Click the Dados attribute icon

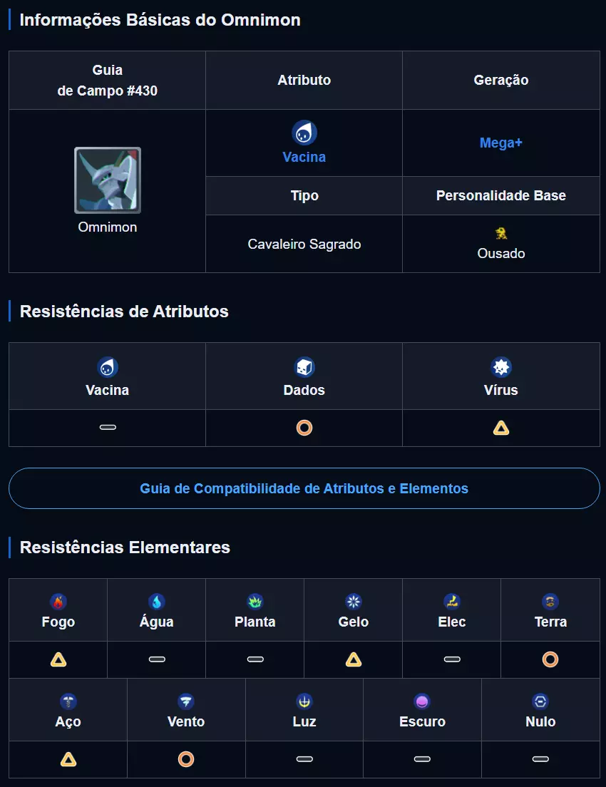pos(304,367)
